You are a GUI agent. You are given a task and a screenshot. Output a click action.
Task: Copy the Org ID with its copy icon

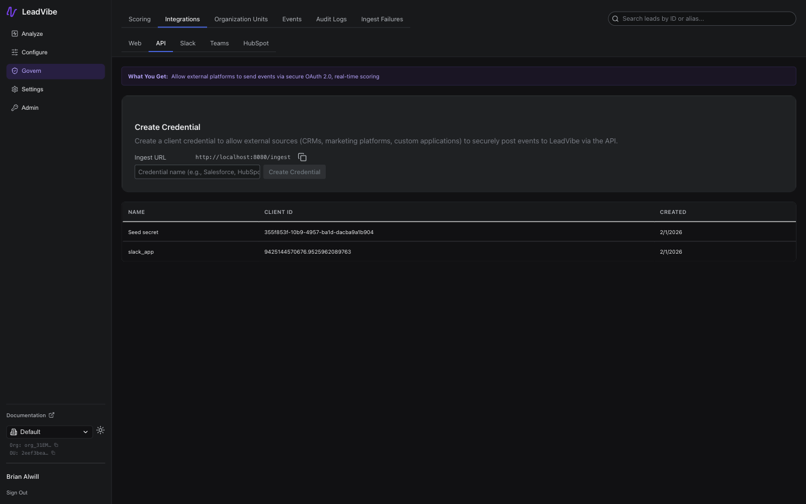pyautogui.click(x=56, y=445)
